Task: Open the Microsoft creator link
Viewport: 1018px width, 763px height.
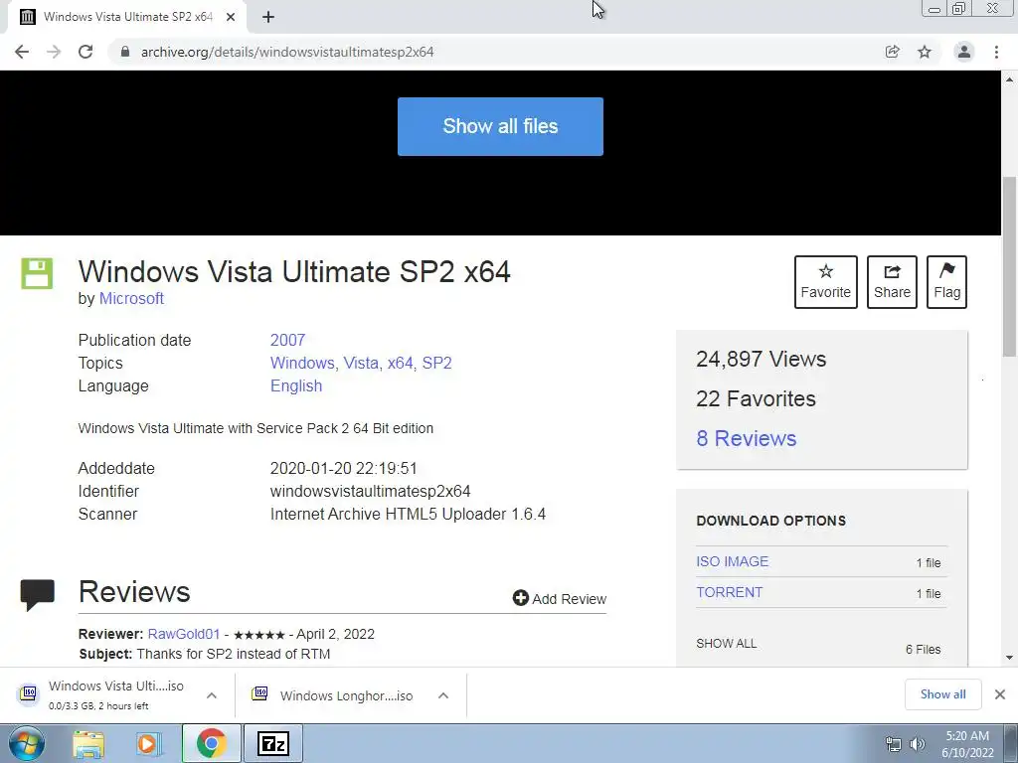Action: tap(131, 298)
